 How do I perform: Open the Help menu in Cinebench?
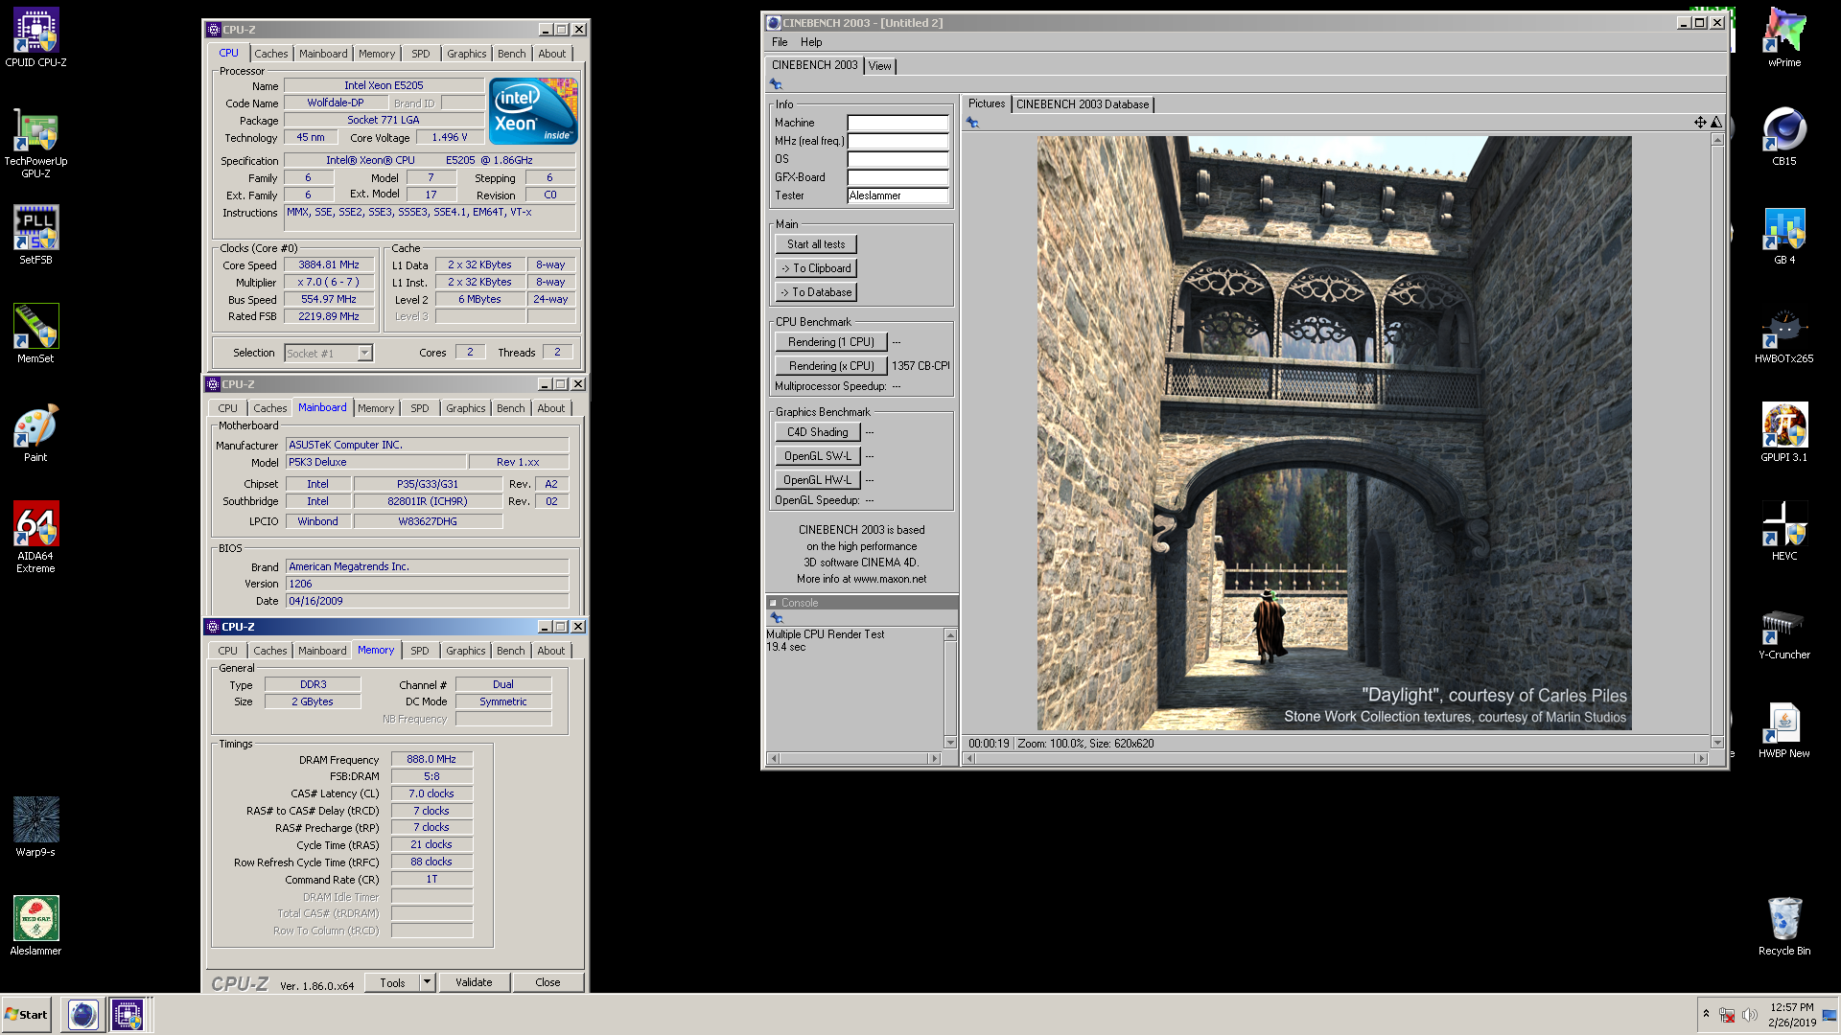click(x=811, y=42)
